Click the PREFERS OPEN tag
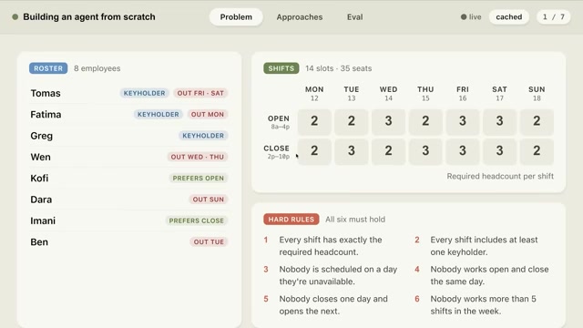Image resolution: width=583 pixels, height=328 pixels. click(199, 179)
